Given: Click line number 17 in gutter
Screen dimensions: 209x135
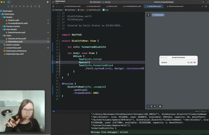Looking at the screenshot, I should pyautogui.click(x=57, y=62).
